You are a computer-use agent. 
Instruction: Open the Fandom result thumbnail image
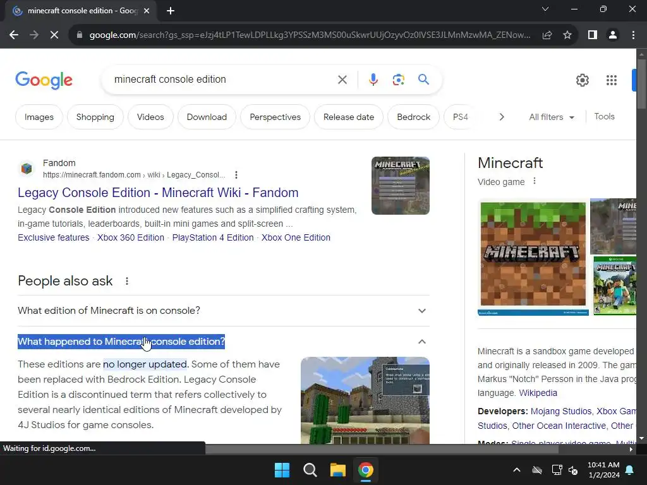[400, 186]
